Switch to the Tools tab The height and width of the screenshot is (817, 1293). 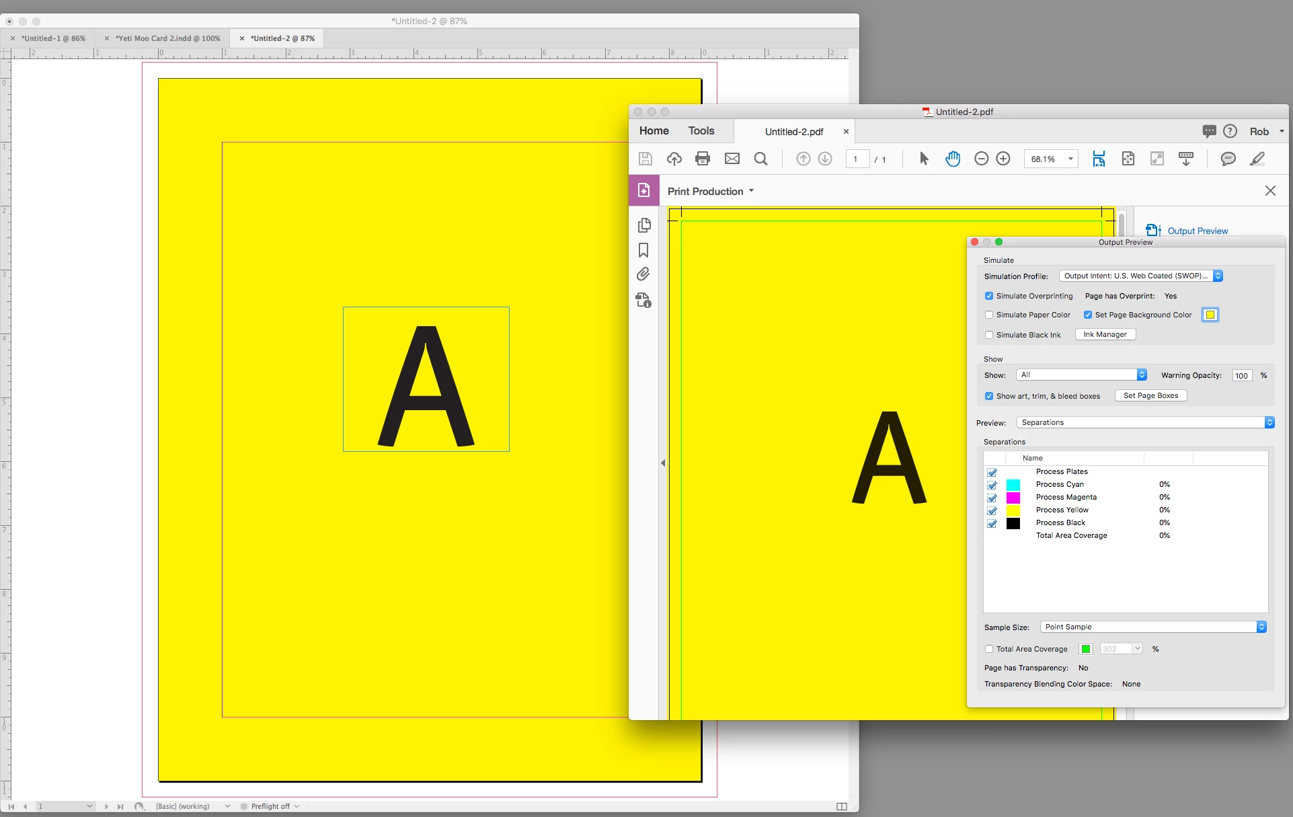(701, 131)
